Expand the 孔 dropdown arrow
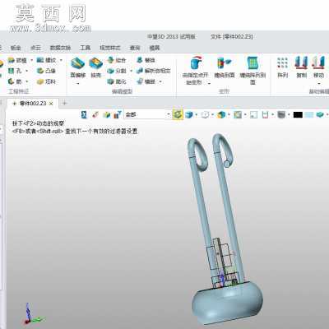Screen dimensions: 329x329 26,71
